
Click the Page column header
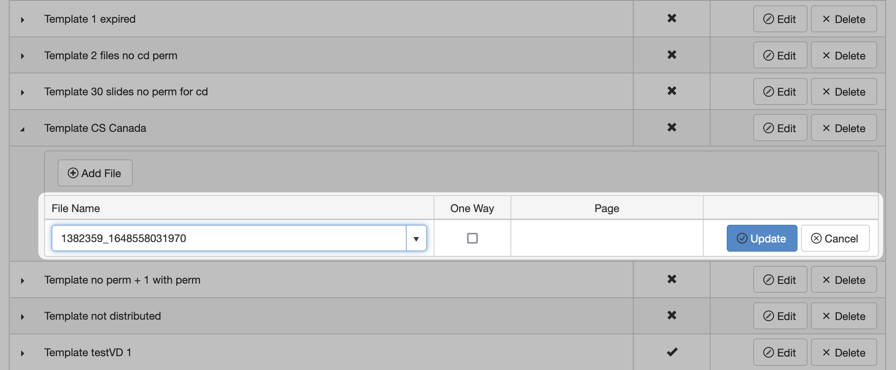[x=607, y=208]
